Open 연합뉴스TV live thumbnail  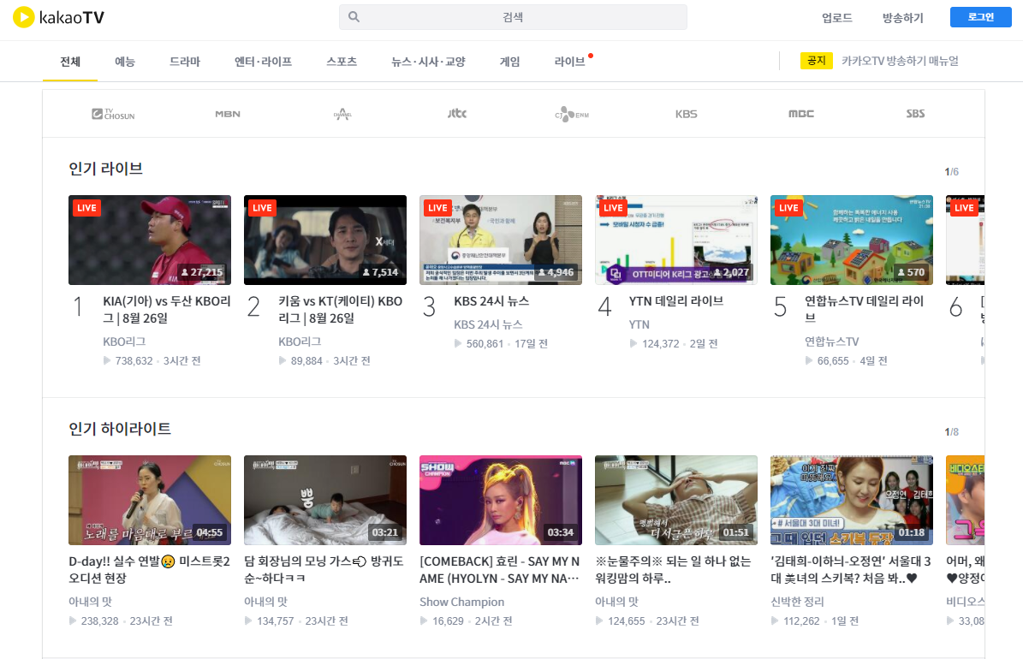point(852,240)
